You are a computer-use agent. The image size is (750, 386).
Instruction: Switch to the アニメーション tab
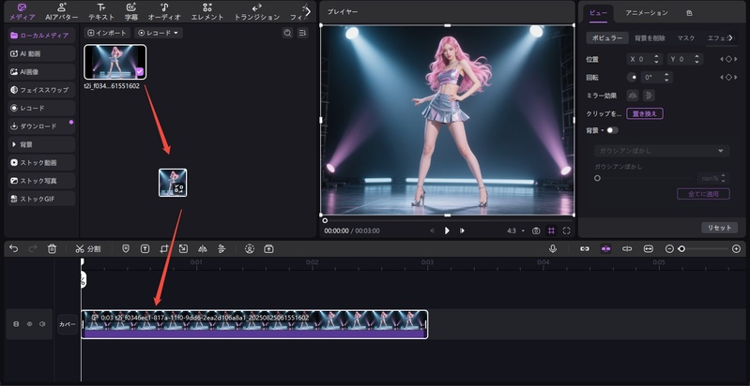coord(646,13)
